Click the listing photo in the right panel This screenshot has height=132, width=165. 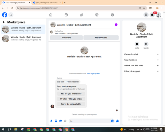142,27
